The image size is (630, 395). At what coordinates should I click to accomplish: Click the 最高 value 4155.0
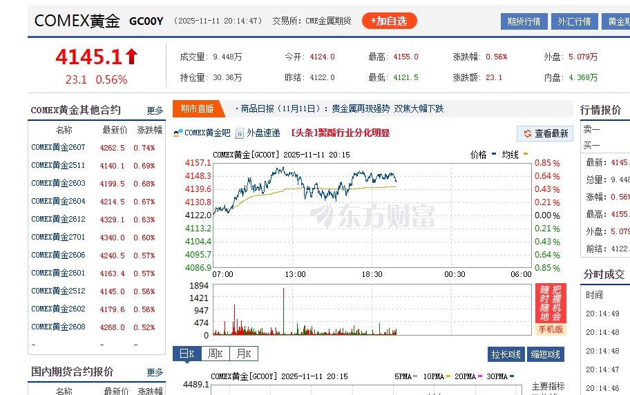405,57
